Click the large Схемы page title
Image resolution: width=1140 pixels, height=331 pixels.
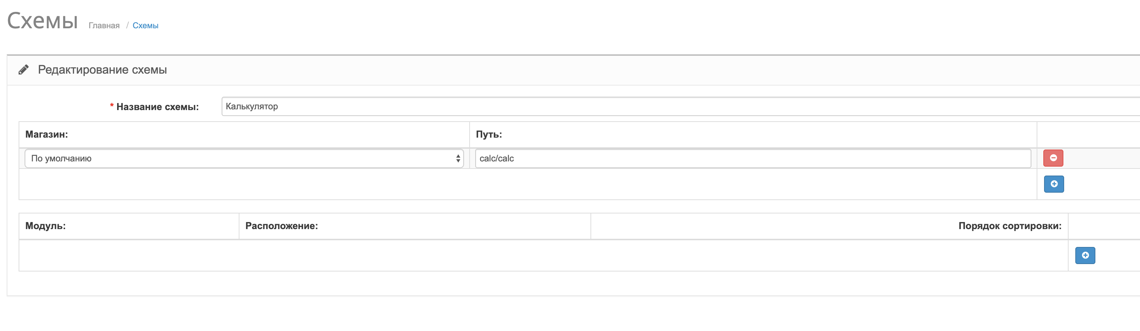click(42, 20)
